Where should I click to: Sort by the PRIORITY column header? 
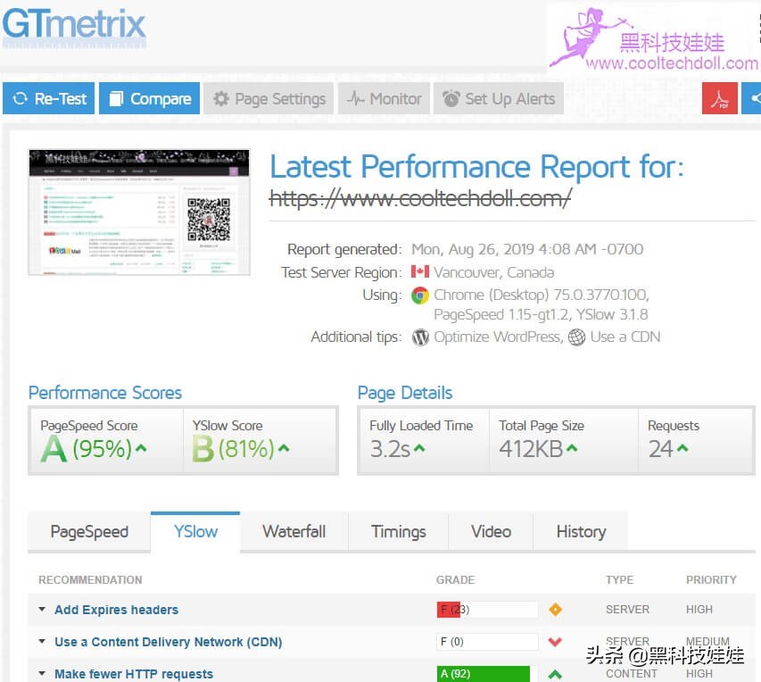711,579
